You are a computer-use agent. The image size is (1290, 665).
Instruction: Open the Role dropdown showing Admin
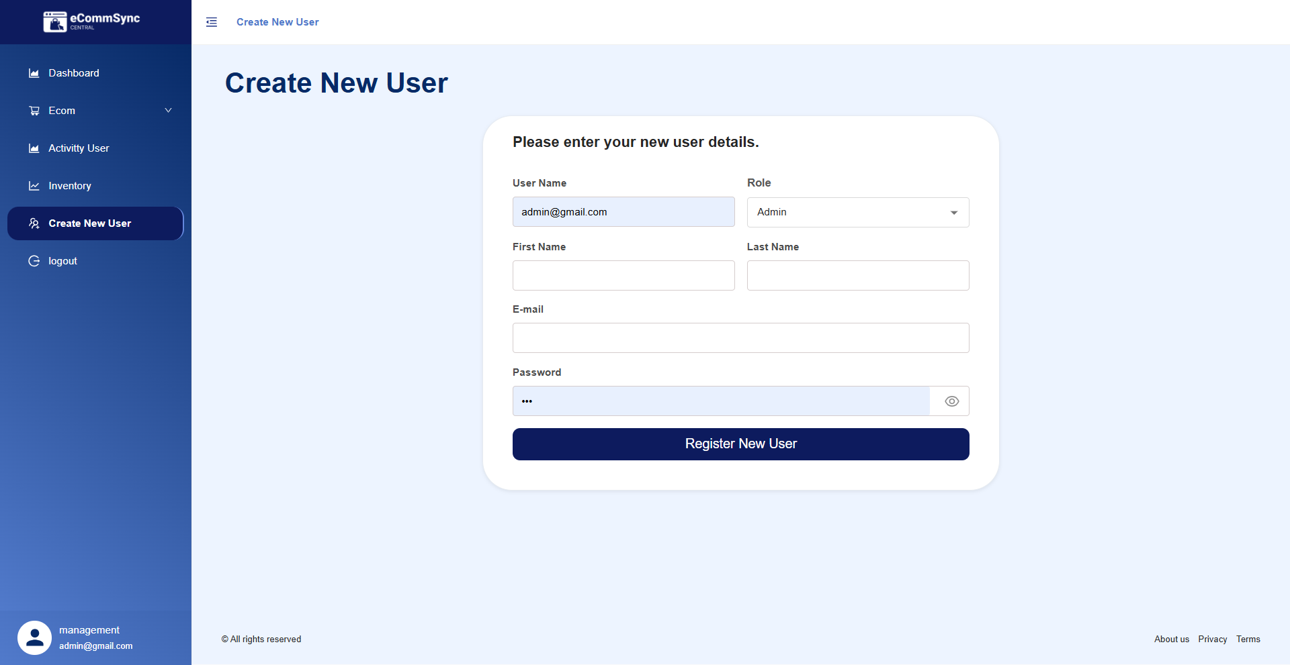click(x=858, y=212)
